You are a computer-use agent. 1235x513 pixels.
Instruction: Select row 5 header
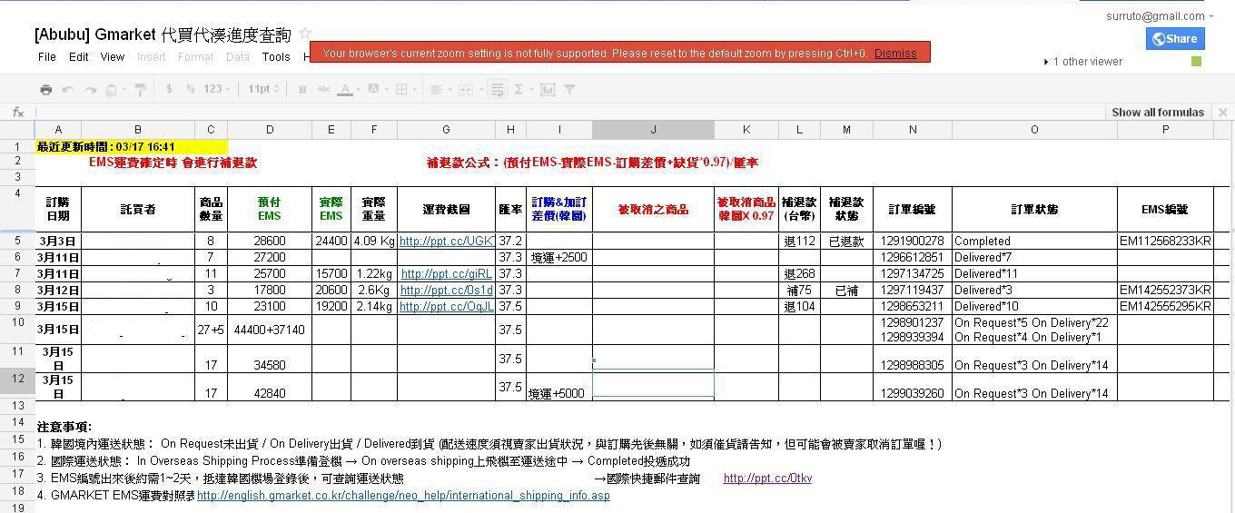click(17, 241)
